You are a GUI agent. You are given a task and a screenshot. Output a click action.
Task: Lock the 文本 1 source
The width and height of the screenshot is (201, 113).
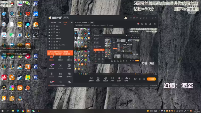(x=52, y=26)
